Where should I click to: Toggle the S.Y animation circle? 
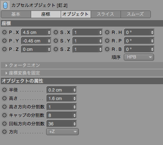pos(56,41)
